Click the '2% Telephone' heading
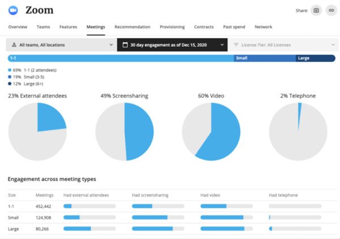The width and height of the screenshot is (340, 239). click(x=298, y=96)
